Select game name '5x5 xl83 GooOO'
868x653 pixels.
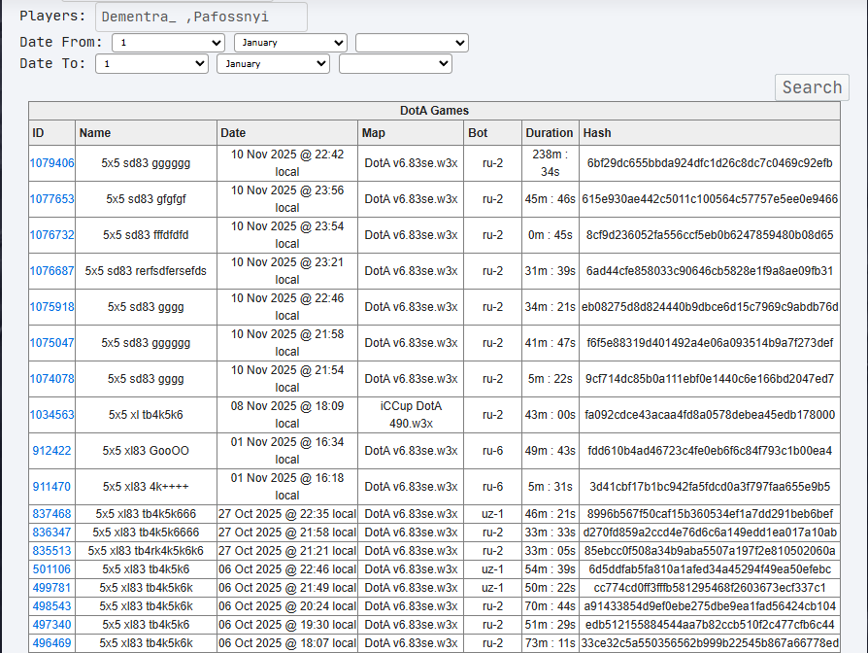pyautogui.click(x=147, y=451)
